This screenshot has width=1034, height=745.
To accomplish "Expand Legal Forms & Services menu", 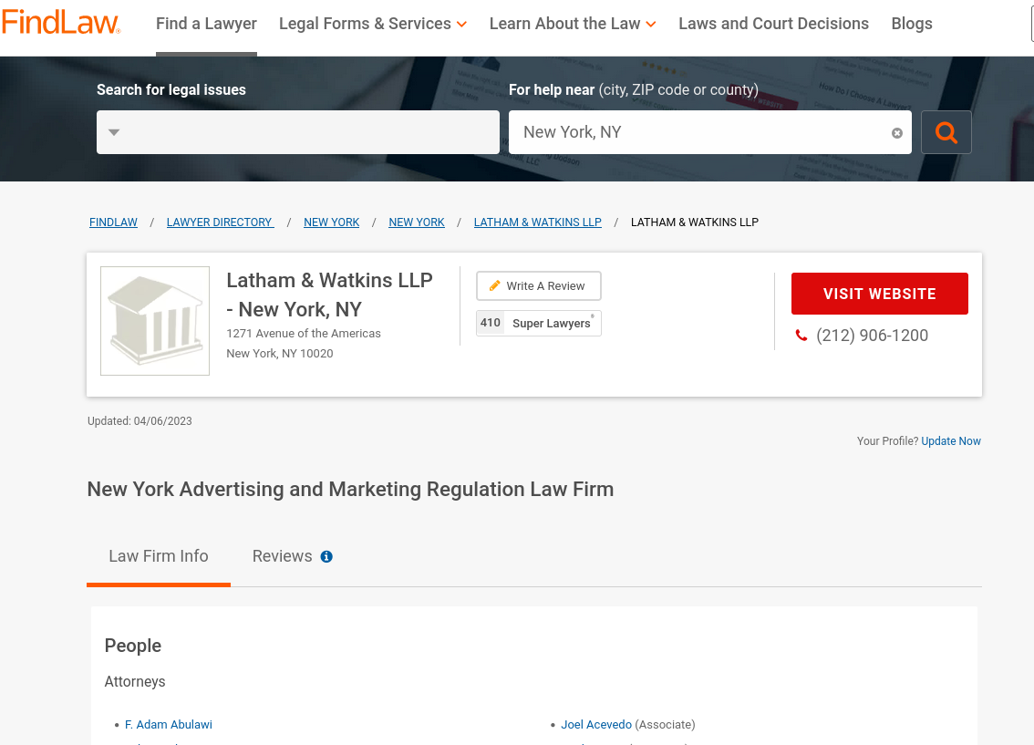I will pyautogui.click(x=373, y=24).
